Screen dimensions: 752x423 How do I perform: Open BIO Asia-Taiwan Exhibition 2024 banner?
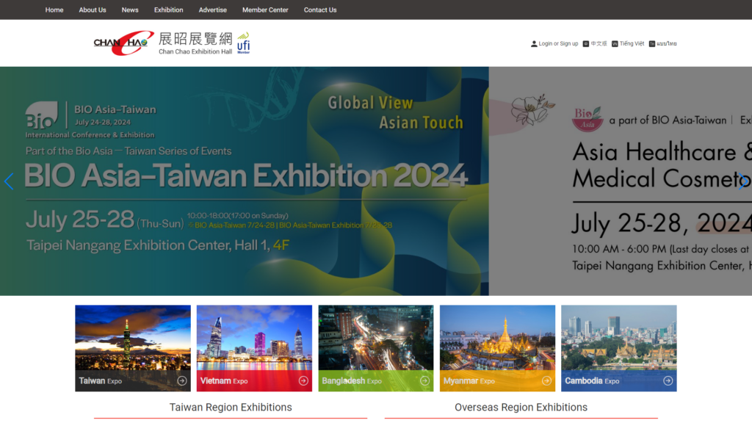[x=245, y=181]
